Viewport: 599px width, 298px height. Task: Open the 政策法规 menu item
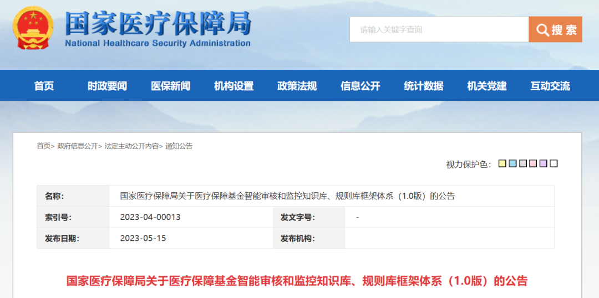[x=297, y=86]
